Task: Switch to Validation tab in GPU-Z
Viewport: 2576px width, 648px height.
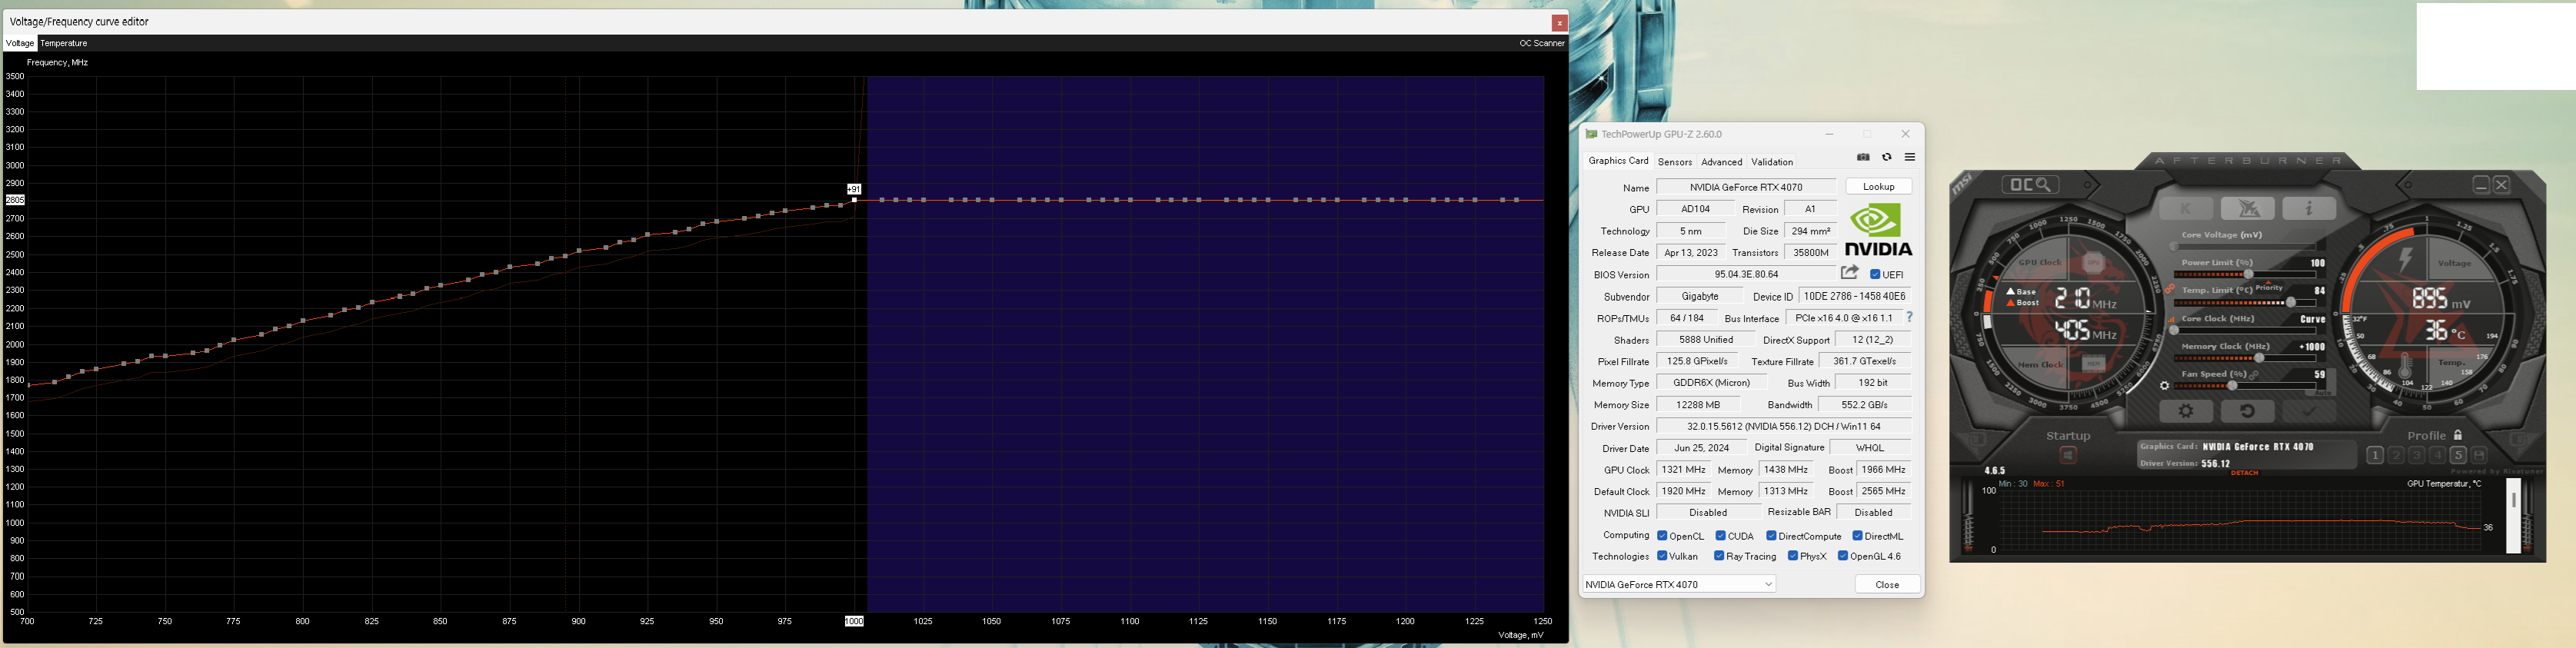Action: tap(1772, 162)
